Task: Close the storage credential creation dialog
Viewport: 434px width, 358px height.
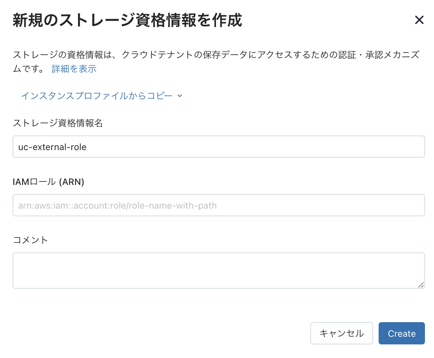Action: point(419,20)
